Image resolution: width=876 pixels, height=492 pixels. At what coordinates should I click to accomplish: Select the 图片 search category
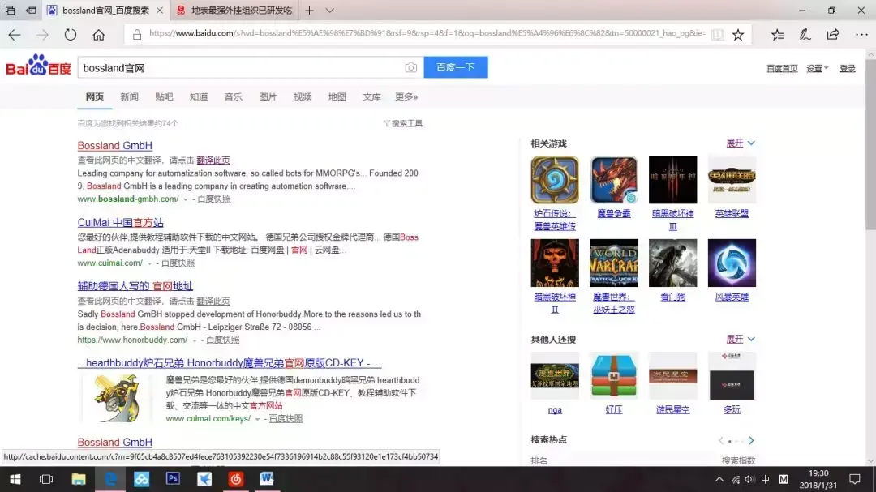tap(268, 96)
